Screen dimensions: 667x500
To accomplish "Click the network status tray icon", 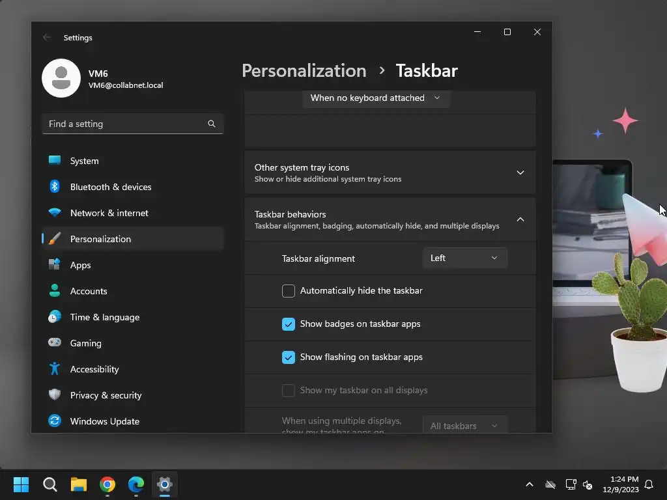I will (x=571, y=484).
